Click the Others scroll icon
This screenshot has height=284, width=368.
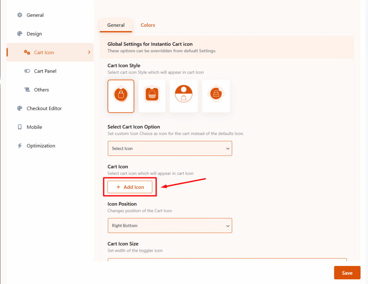(x=27, y=90)
